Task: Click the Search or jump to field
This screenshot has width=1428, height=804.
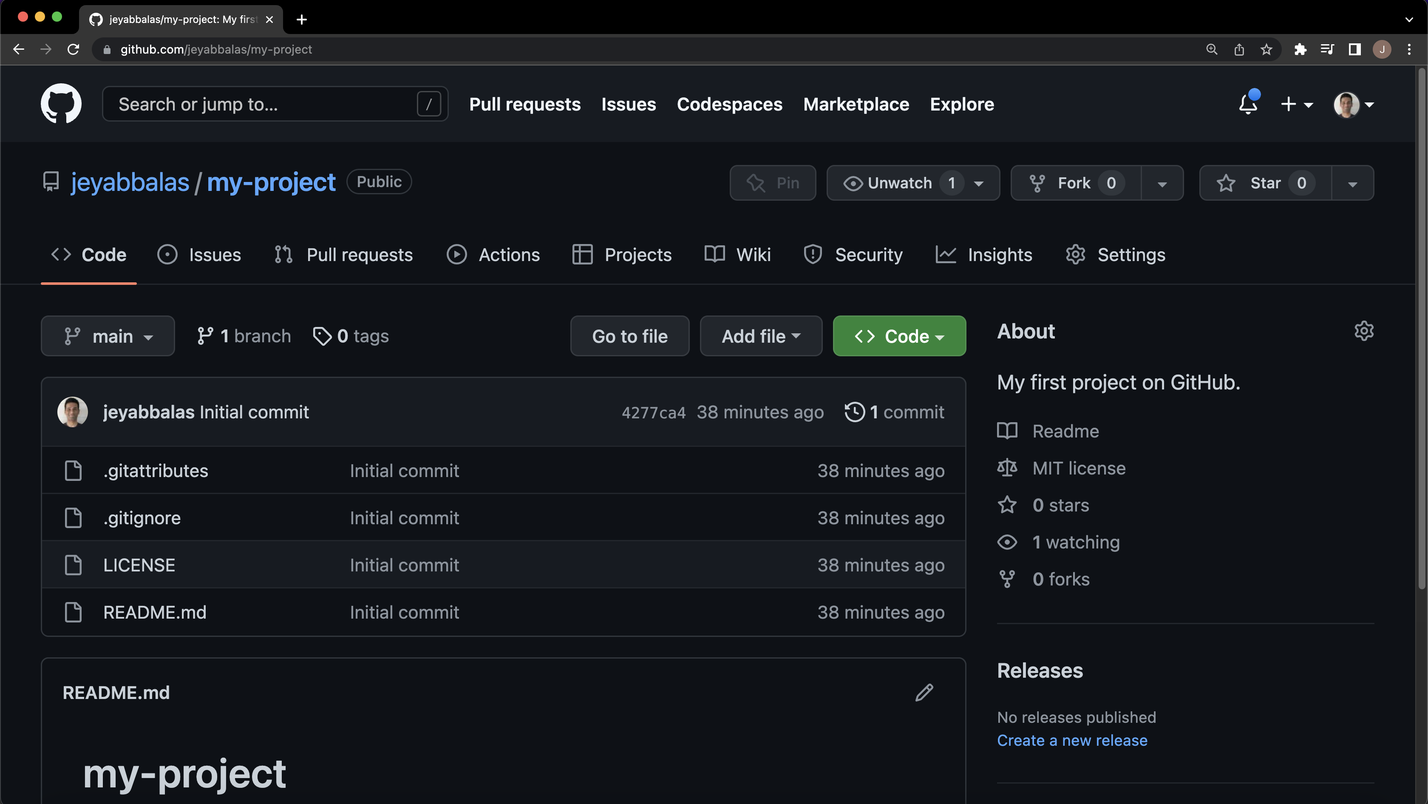Action: coord(275,104)
